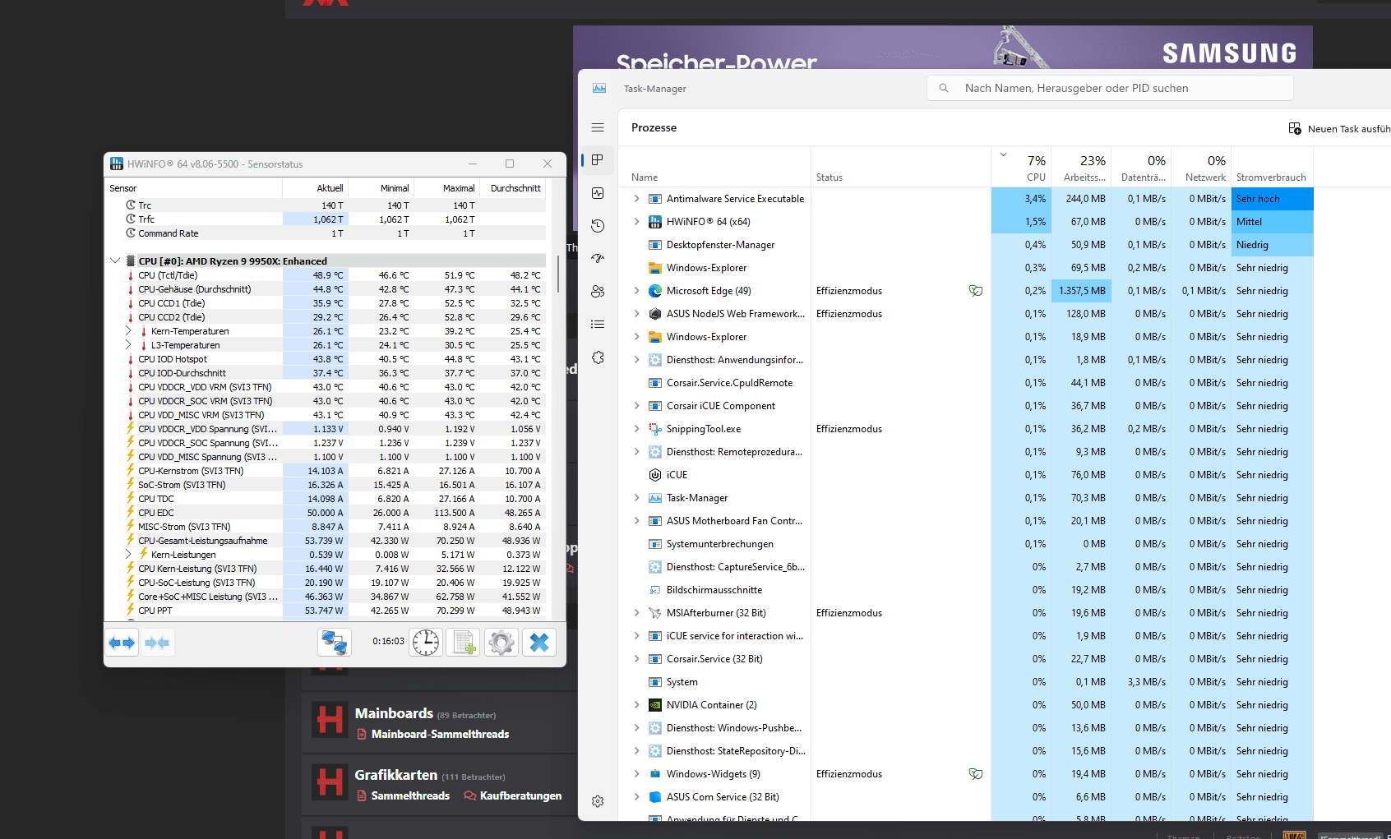Click the Task Manager app icon in its title bar
Screen dimensions: 1391x839
599,88
